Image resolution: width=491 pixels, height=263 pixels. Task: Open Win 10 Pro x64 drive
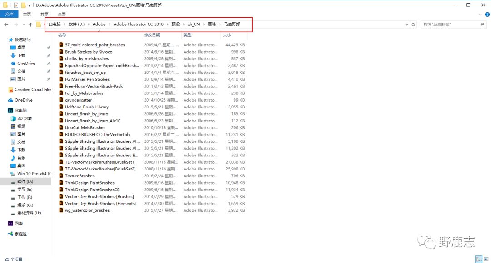coord(34,173)
